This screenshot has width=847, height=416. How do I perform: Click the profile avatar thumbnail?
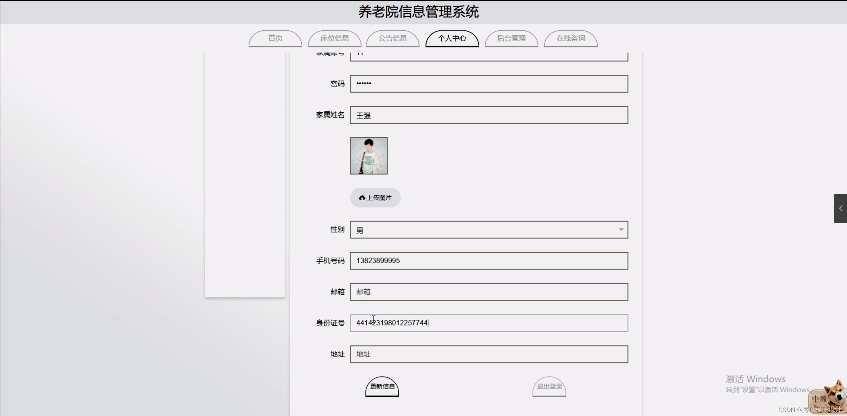tap(369, 156)
